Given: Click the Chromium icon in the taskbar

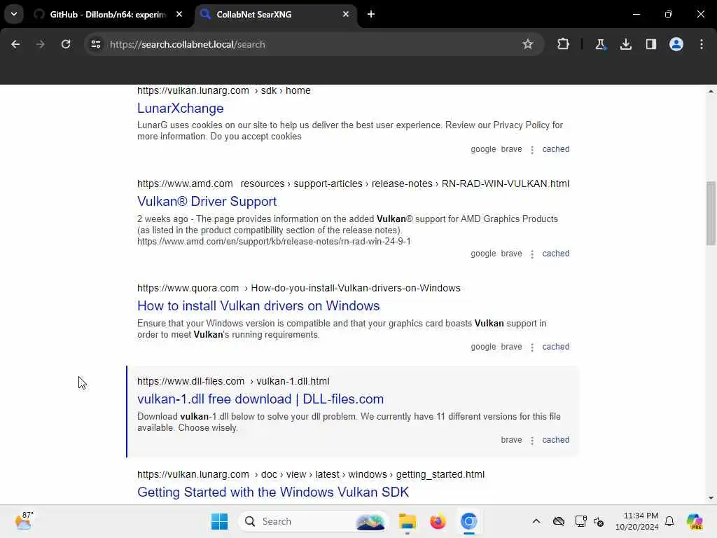Looking at the screenshot, I should pos(468,521).
